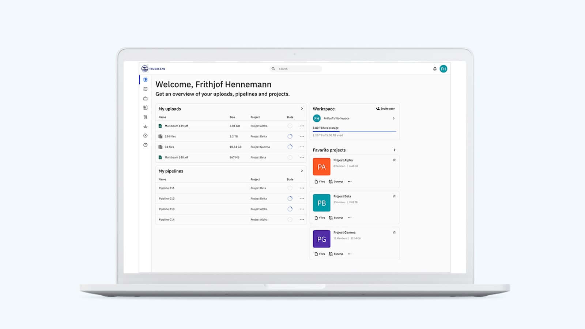Click the TrueOcean logo
Image resolution: width=585 pixels, height=329 pixels.
153,69
